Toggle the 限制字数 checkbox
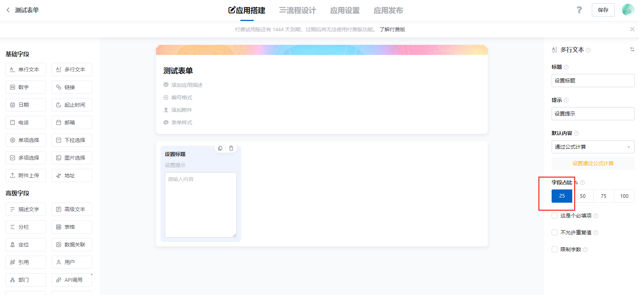 555,249
